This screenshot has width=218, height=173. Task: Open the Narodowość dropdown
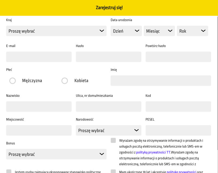pyautogui.click(x=108, y=130)
